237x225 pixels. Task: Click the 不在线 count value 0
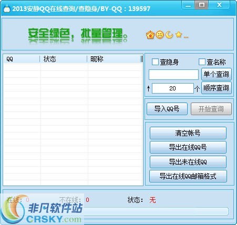click(x=87, y=200)
